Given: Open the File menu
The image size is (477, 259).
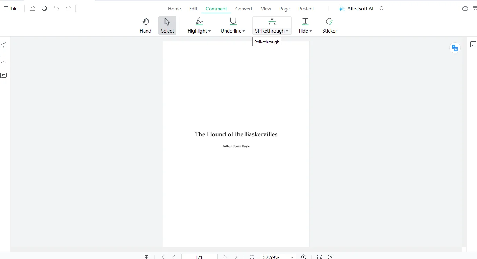Looking at the screenshot, I should tap(10, 8).
